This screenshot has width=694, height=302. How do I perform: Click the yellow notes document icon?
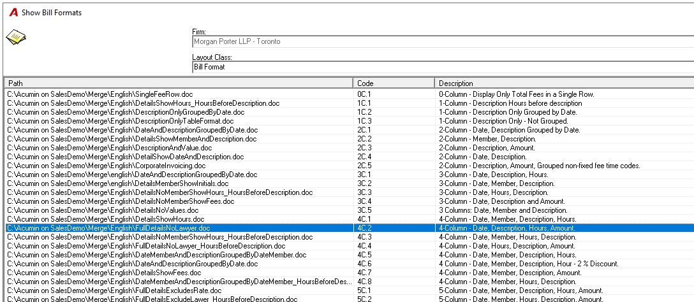coord(16,38)
